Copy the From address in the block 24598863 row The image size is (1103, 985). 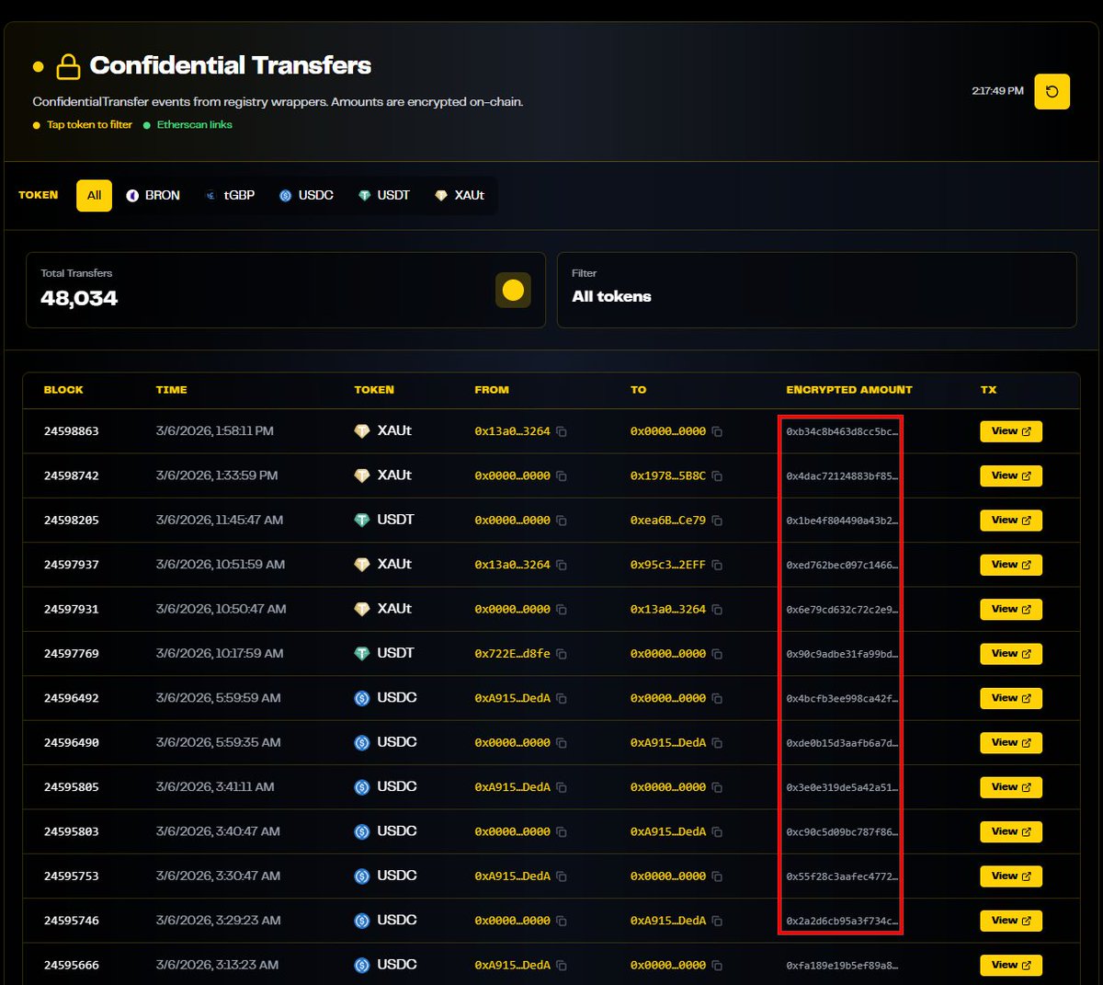coord(562,431)
